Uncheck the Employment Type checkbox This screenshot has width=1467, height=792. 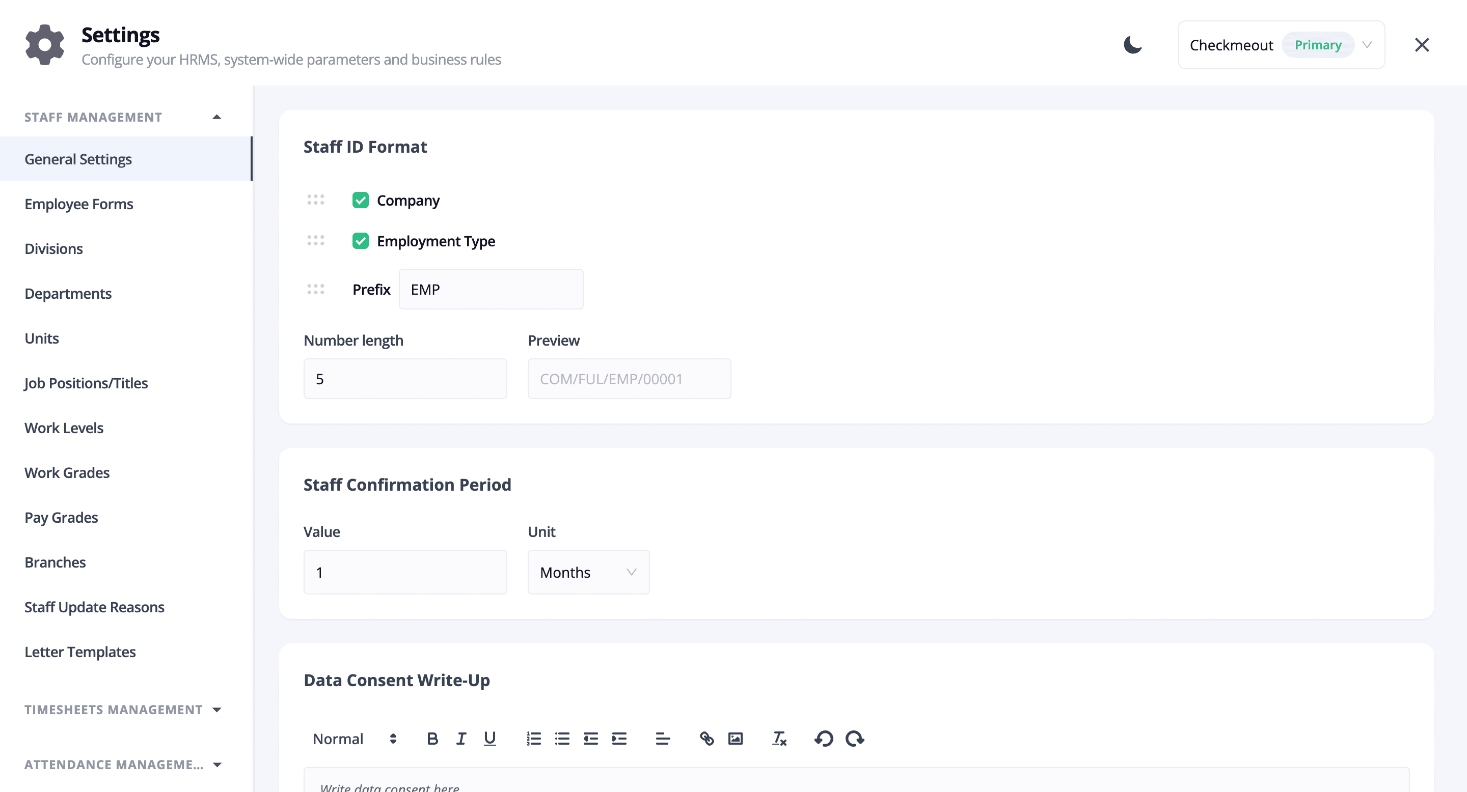point(360,241)
